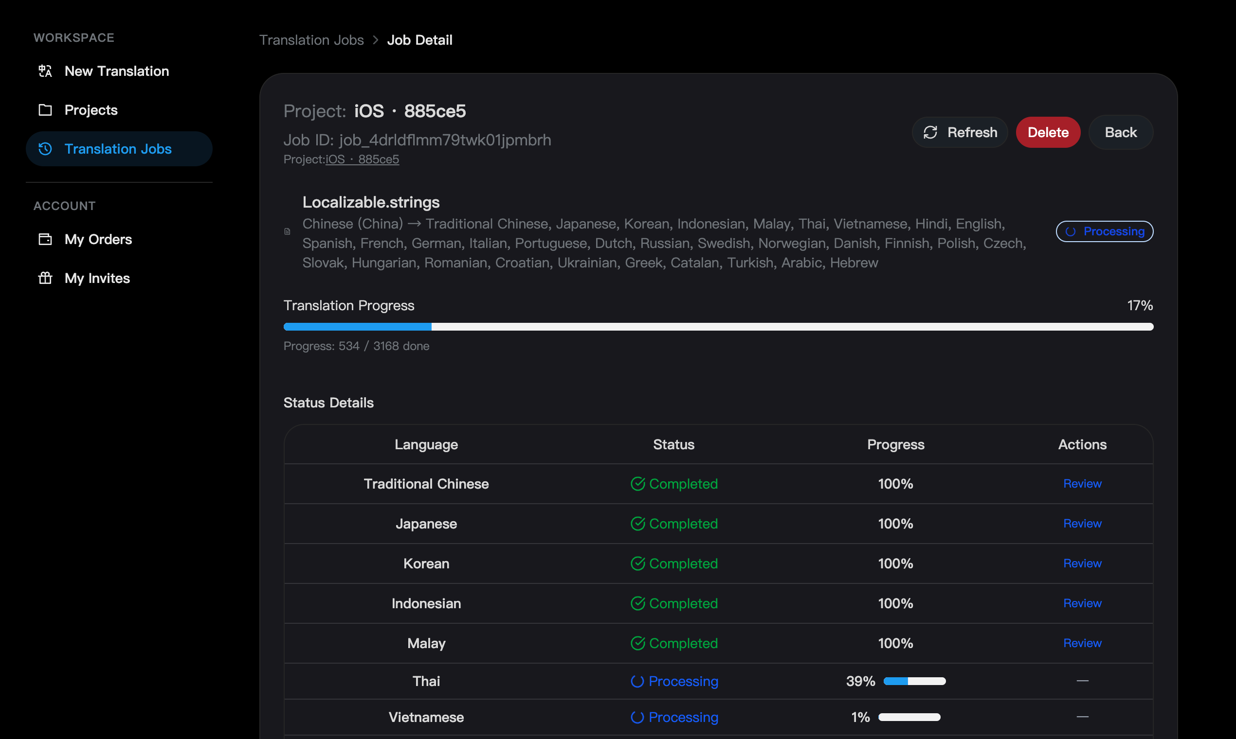Click the Projects folder icon
The width and height of the screenshot is (1236, 739).
point(45,110)
